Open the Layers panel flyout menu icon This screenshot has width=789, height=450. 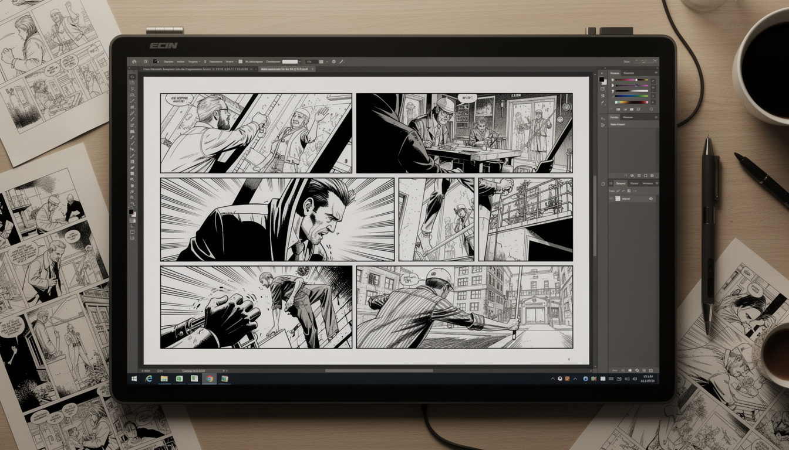pos(657,183)
